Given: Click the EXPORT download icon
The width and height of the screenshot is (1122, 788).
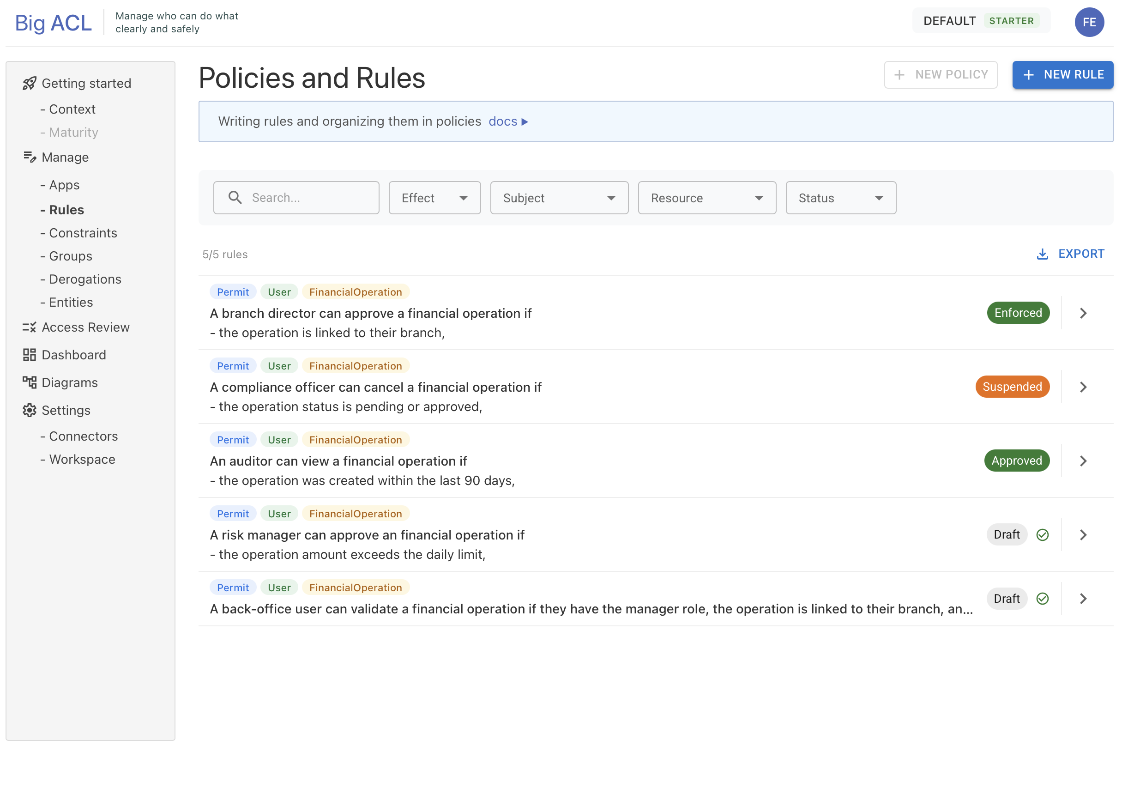Looking at the screenshot, I should [x=1042, y=254].
